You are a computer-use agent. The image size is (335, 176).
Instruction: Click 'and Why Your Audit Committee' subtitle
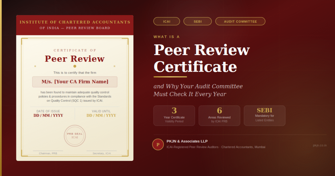[x=198, y=86]
